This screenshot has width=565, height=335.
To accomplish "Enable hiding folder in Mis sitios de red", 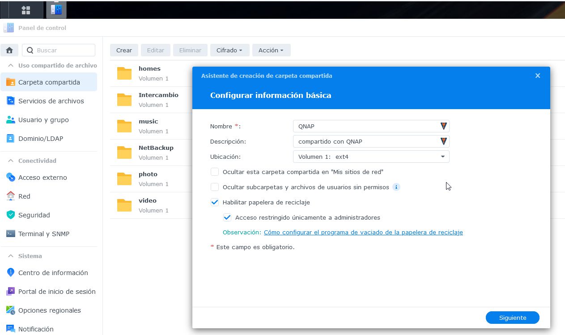I will (x=215, y=172).
